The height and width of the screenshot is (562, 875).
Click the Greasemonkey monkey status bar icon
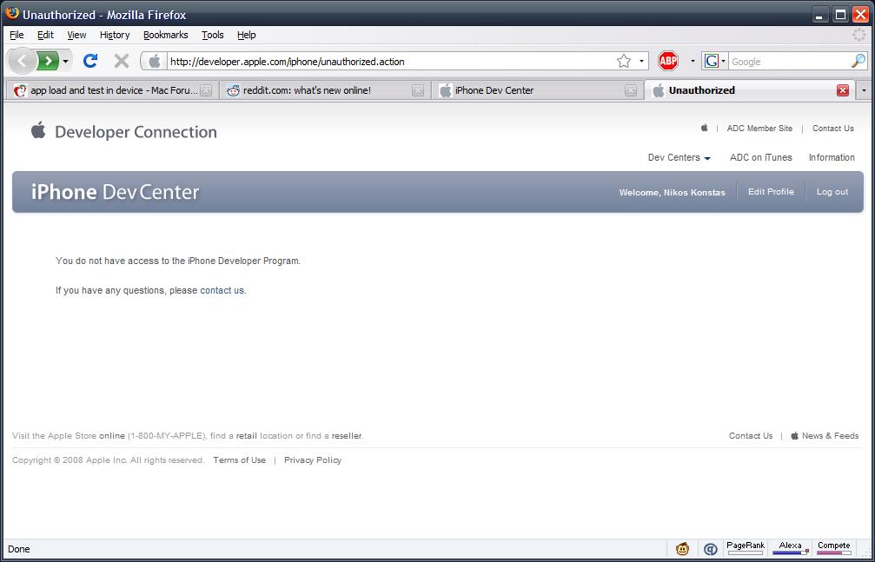click(682, 549)
